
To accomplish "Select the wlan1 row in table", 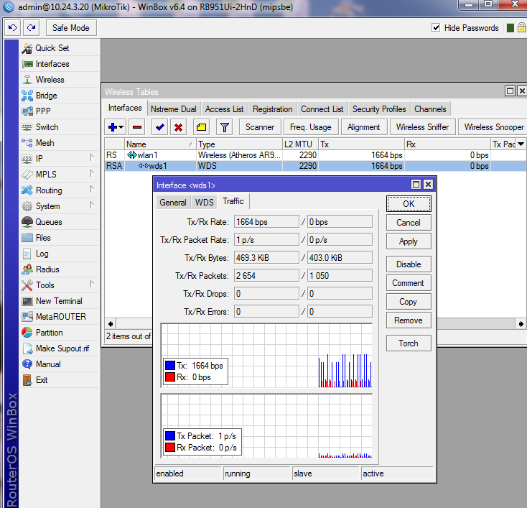I will (x=315, y=155).
